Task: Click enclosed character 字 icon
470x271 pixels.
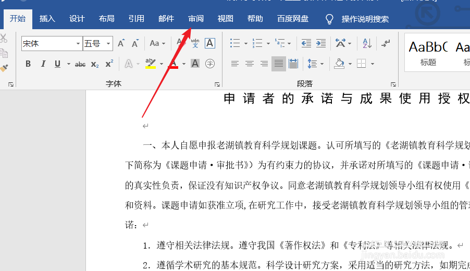Action: (210, 64)
